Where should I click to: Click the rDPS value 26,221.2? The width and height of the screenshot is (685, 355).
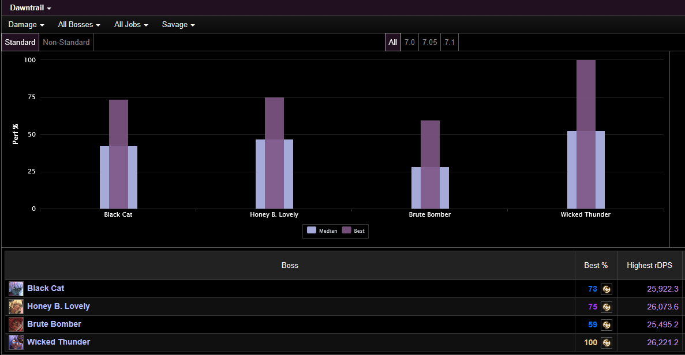pyautogui.click(x=662, y=342)
